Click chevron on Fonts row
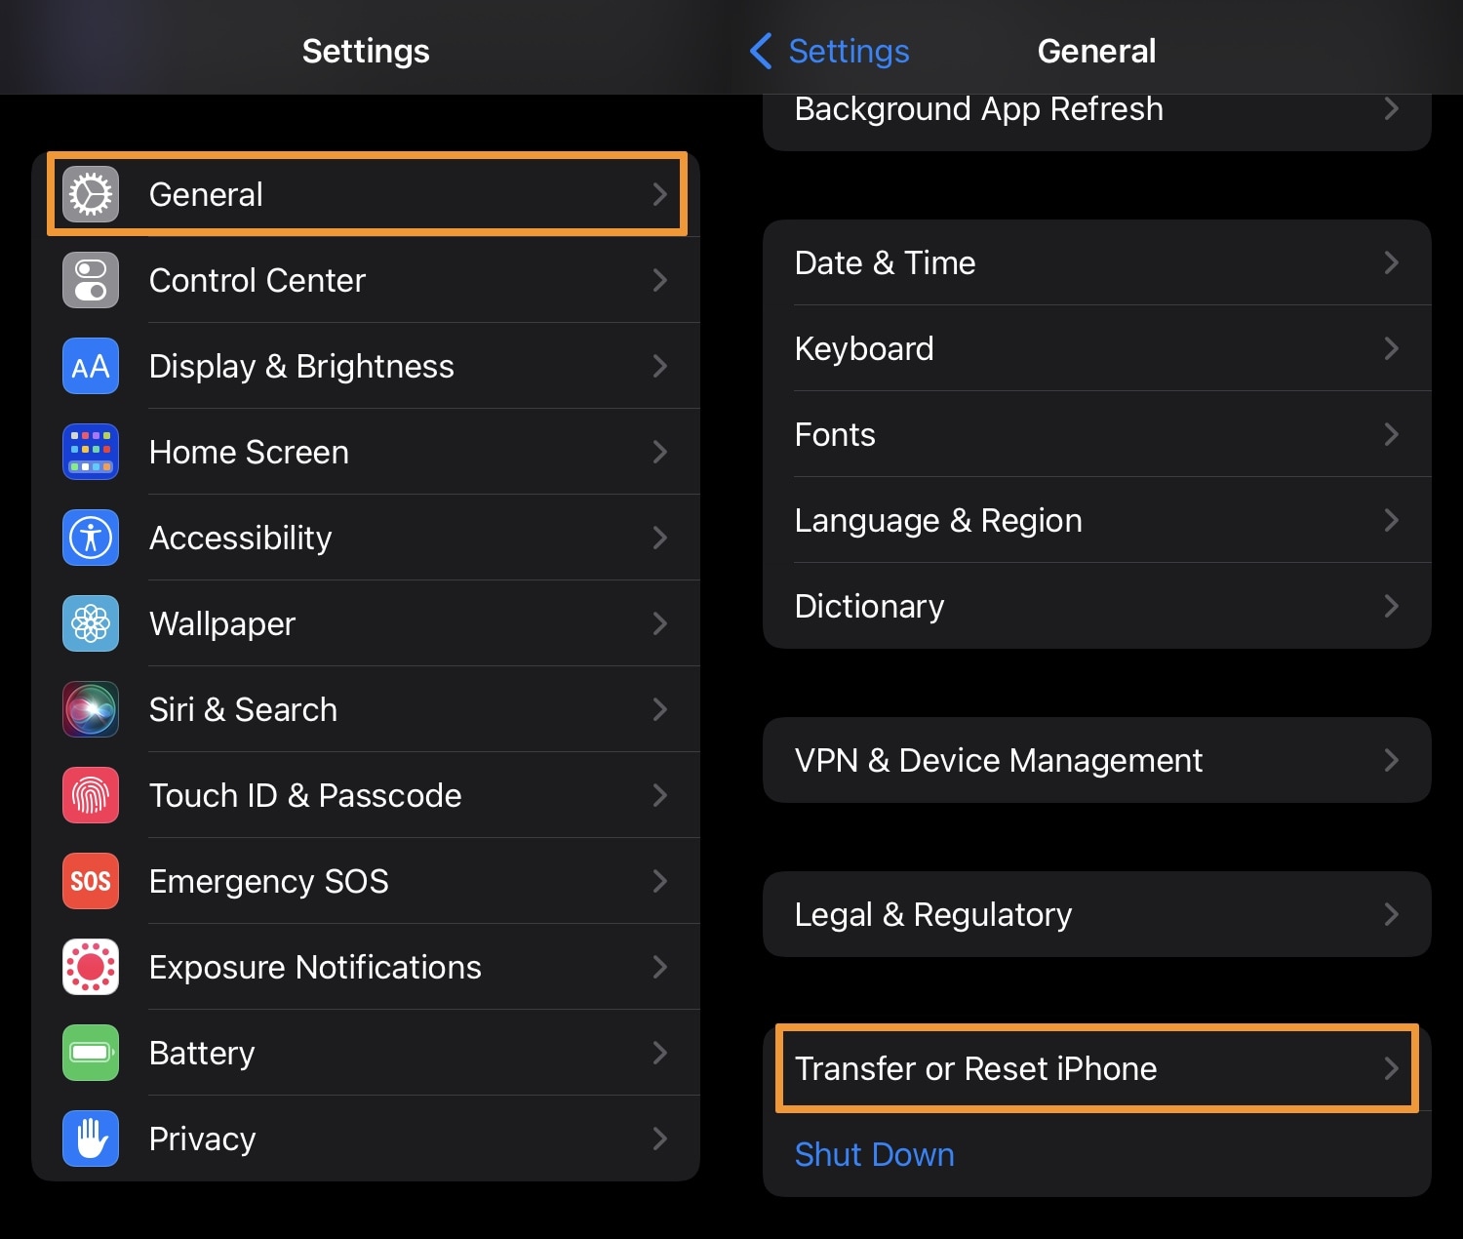1463x1239 pixels. tap(1392, 434)
